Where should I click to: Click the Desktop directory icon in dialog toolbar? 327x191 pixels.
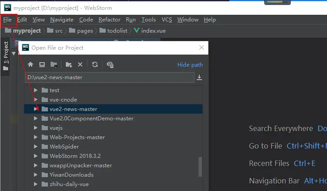tap(42, 64)
